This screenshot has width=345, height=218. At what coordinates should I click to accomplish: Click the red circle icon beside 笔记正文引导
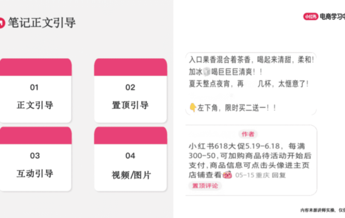(2, 22)
